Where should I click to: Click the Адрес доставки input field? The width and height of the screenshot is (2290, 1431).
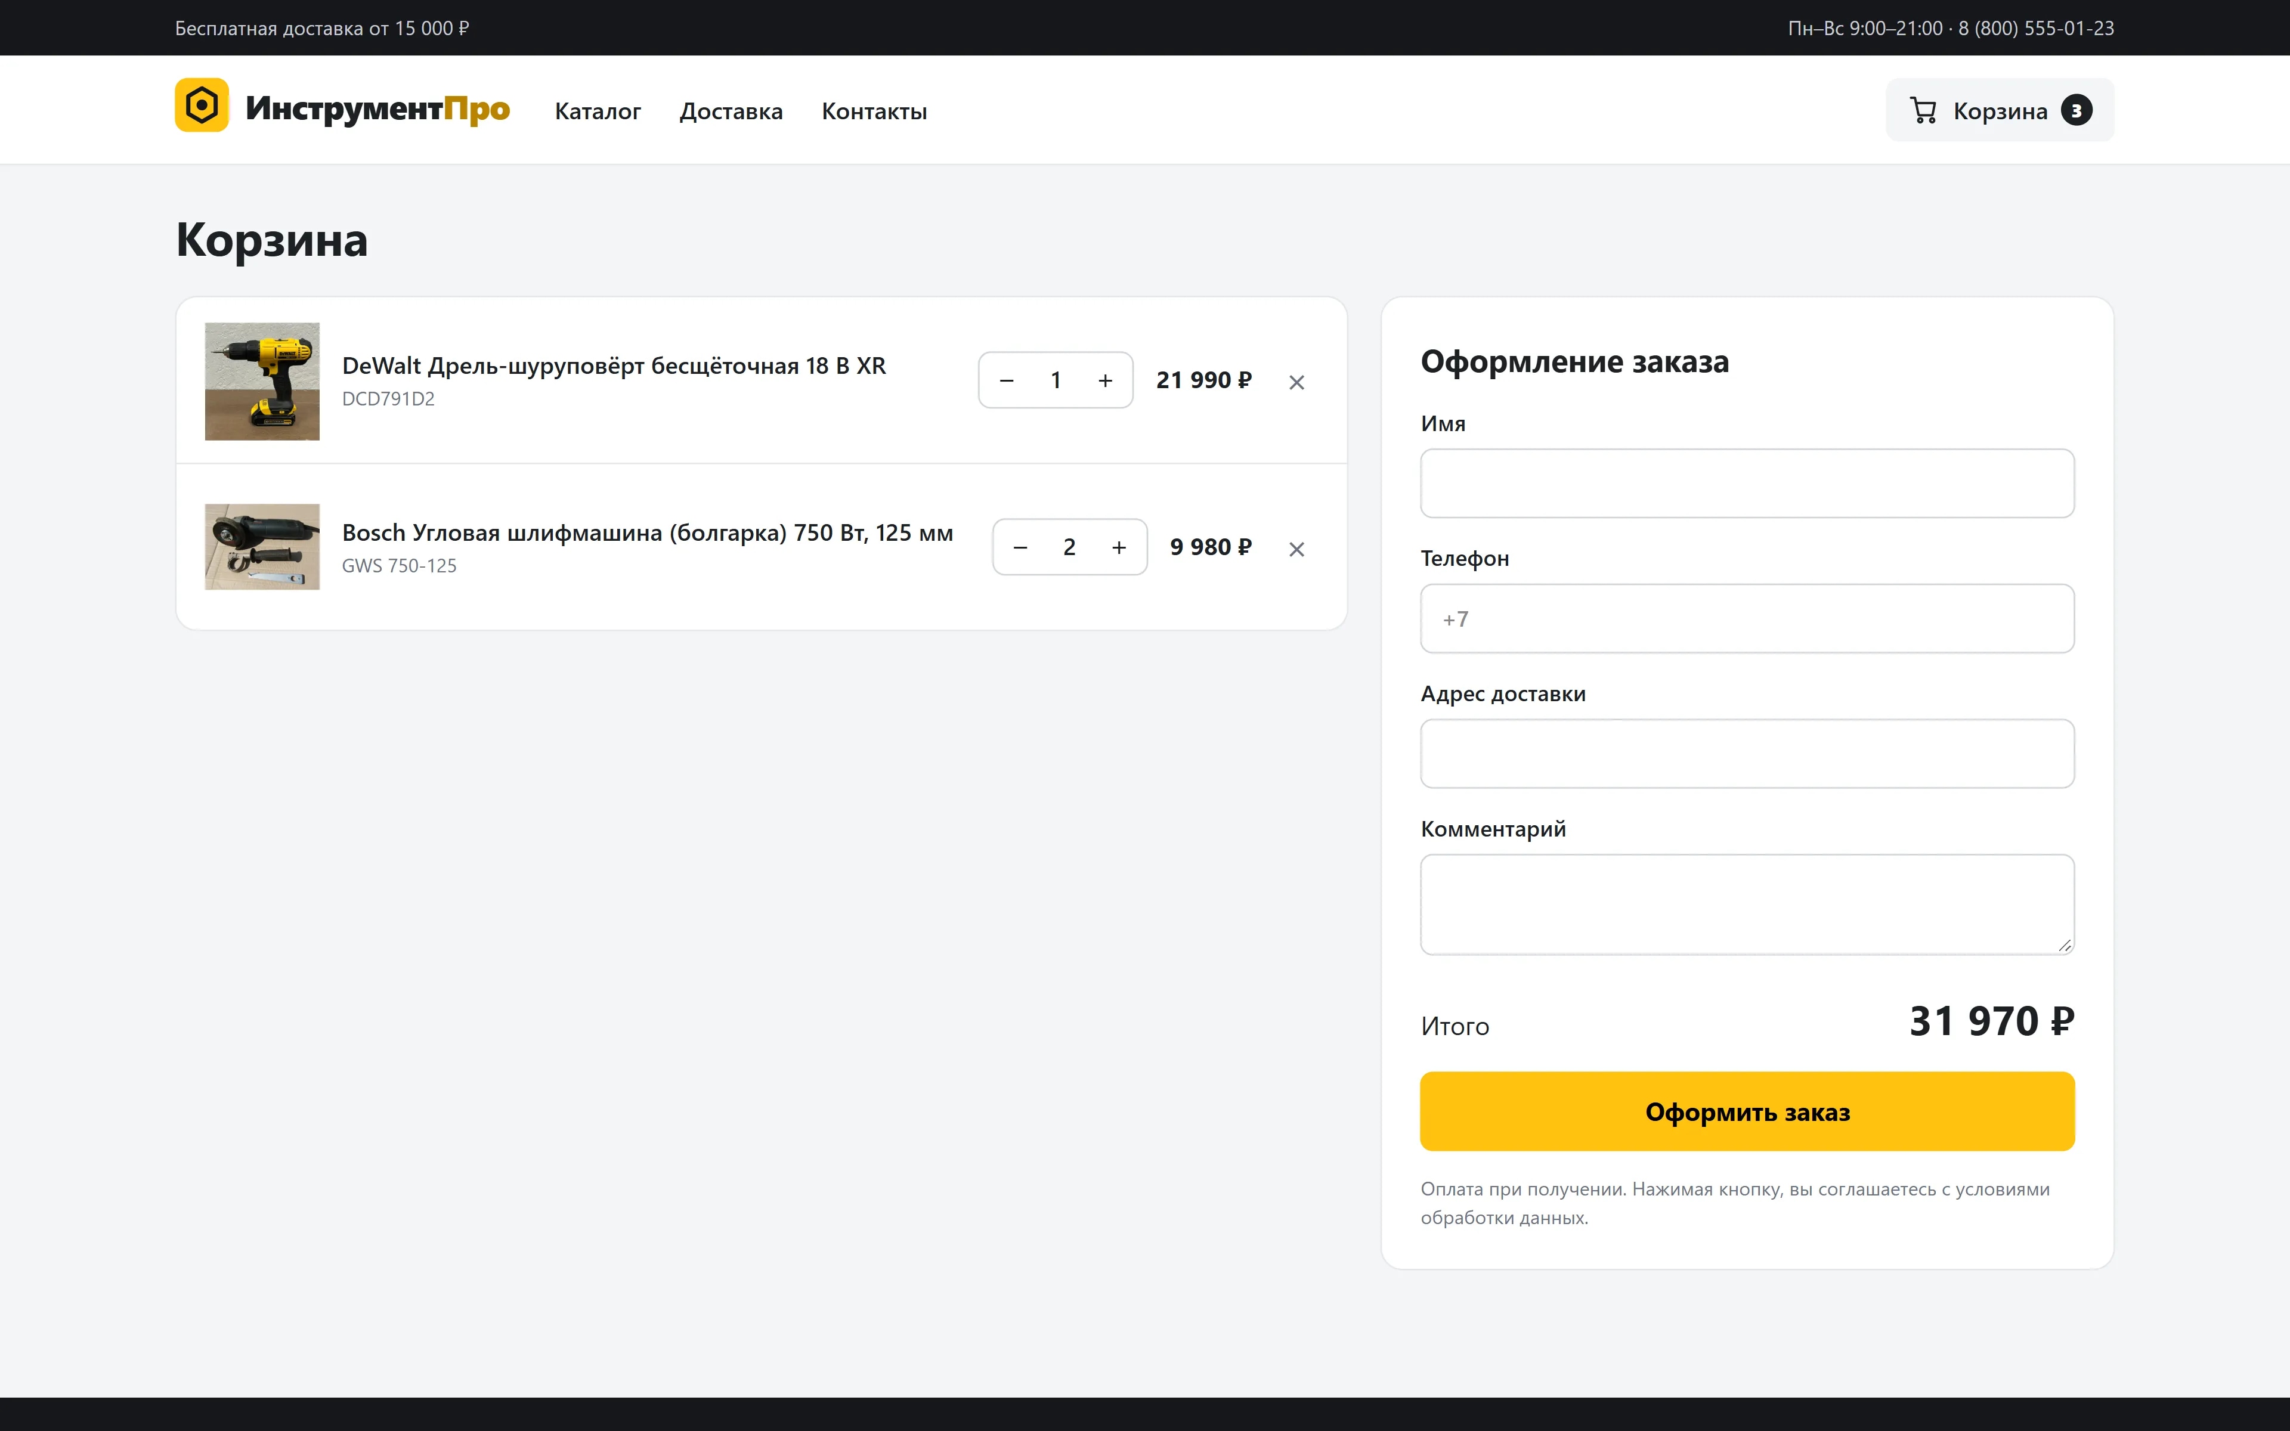pyautogui.click(x=1747, y=753)
